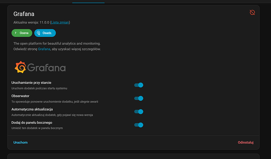Click the ingress icon in Osadz. badge
271x159 pixels.
38,33
